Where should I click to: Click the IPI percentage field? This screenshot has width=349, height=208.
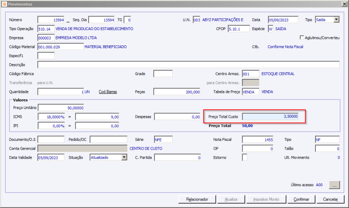point(51,126)
